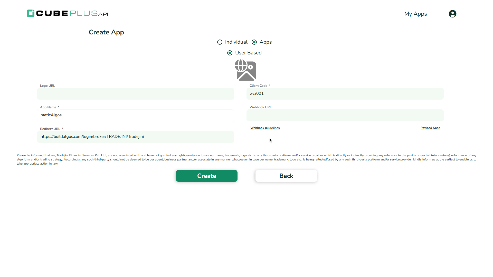Open the Payload Spec link
The image size is (493, 277).
click(x=430, y=128)
